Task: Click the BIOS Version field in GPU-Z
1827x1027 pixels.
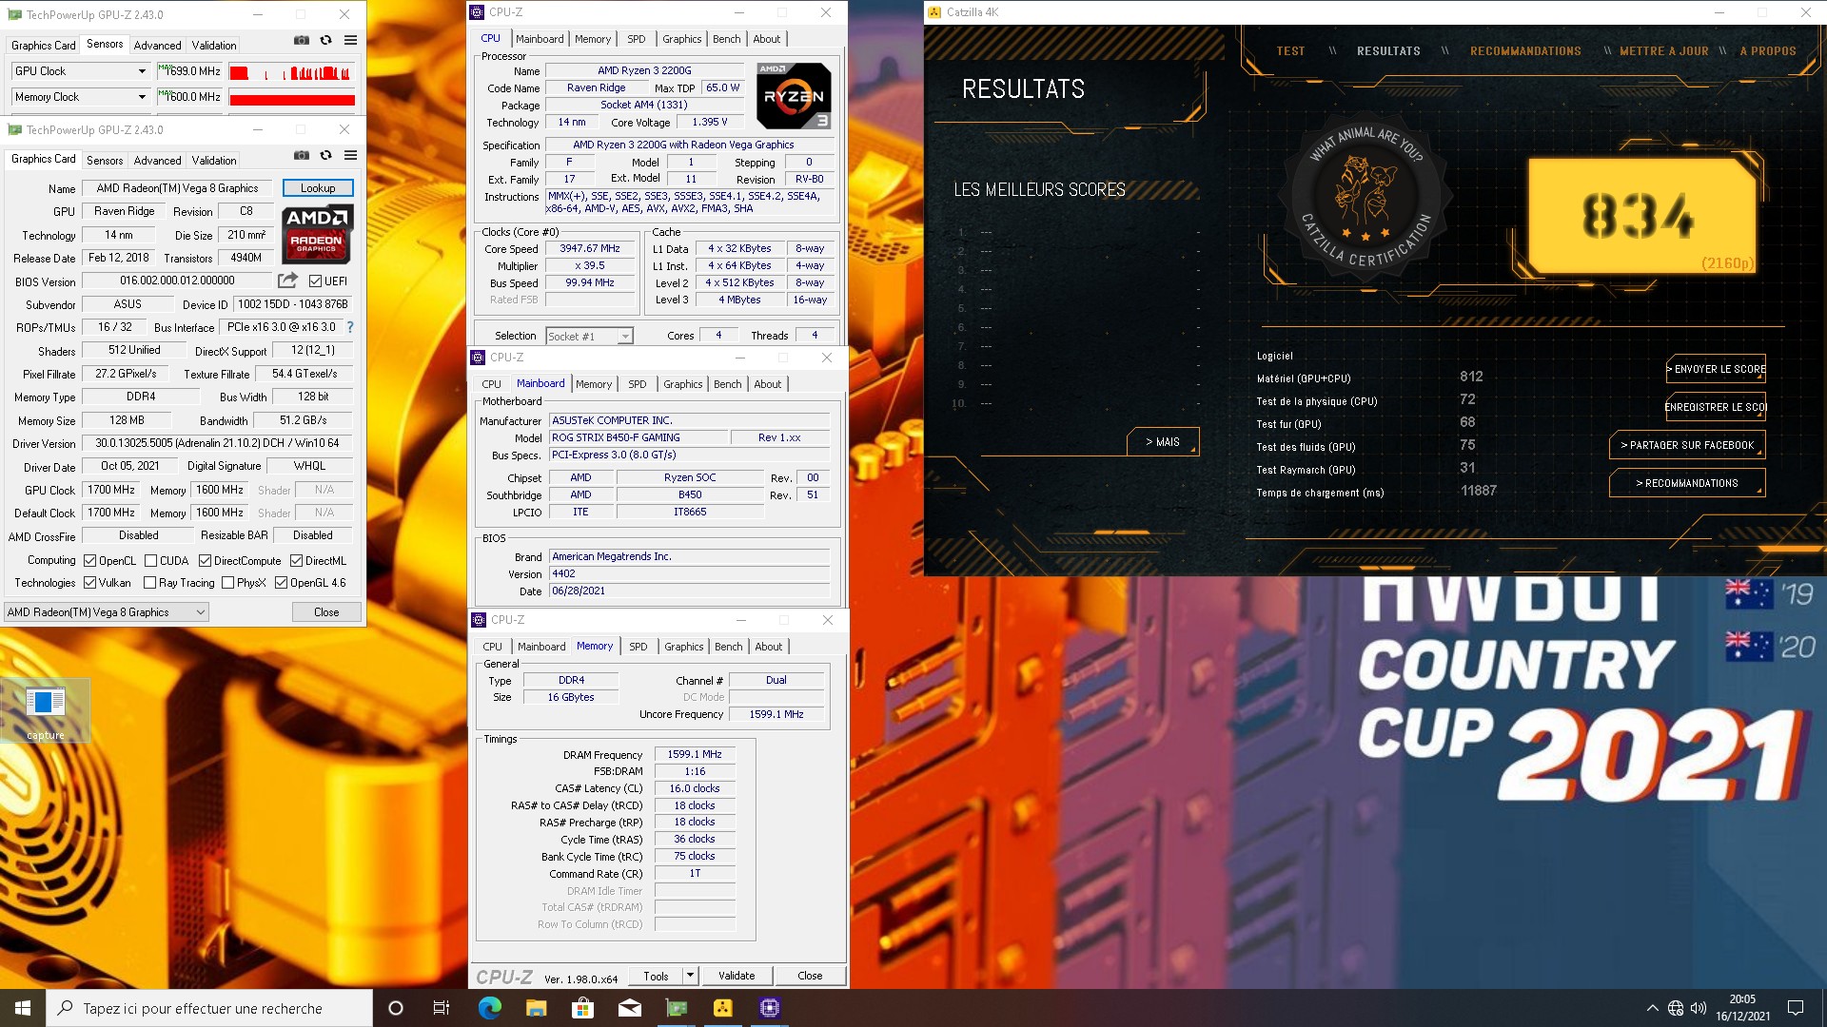Action: pyautogui.click(x=178, y=281)
